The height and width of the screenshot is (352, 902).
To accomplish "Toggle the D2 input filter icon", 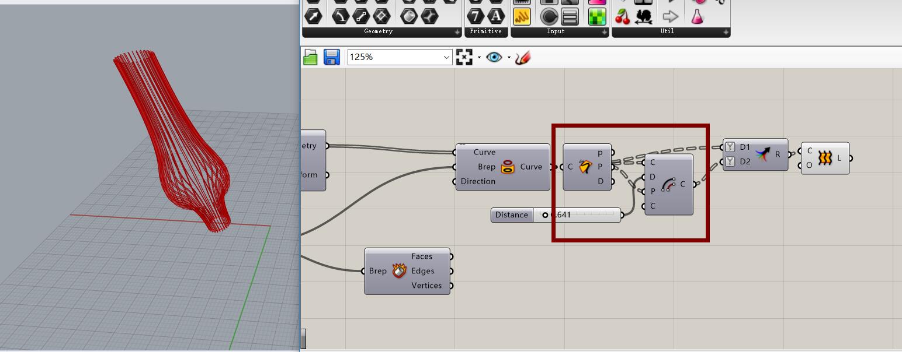I will pos(730,161).
